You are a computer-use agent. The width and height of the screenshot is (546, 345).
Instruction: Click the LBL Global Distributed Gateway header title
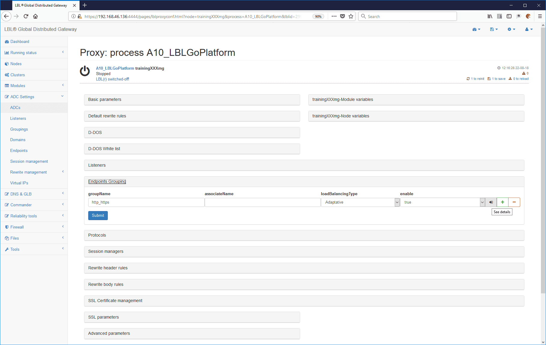point(41,29)
